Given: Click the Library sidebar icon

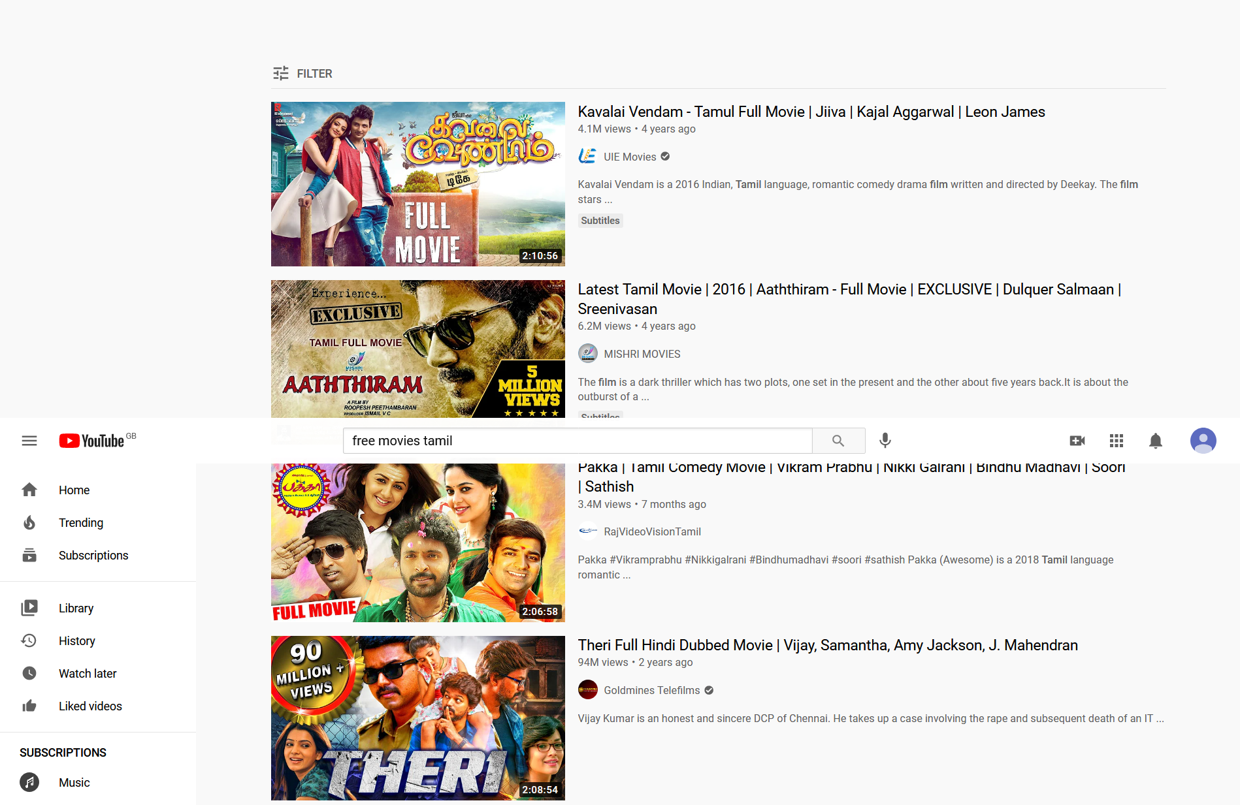Looking at the screenshot, I should 29,608.
